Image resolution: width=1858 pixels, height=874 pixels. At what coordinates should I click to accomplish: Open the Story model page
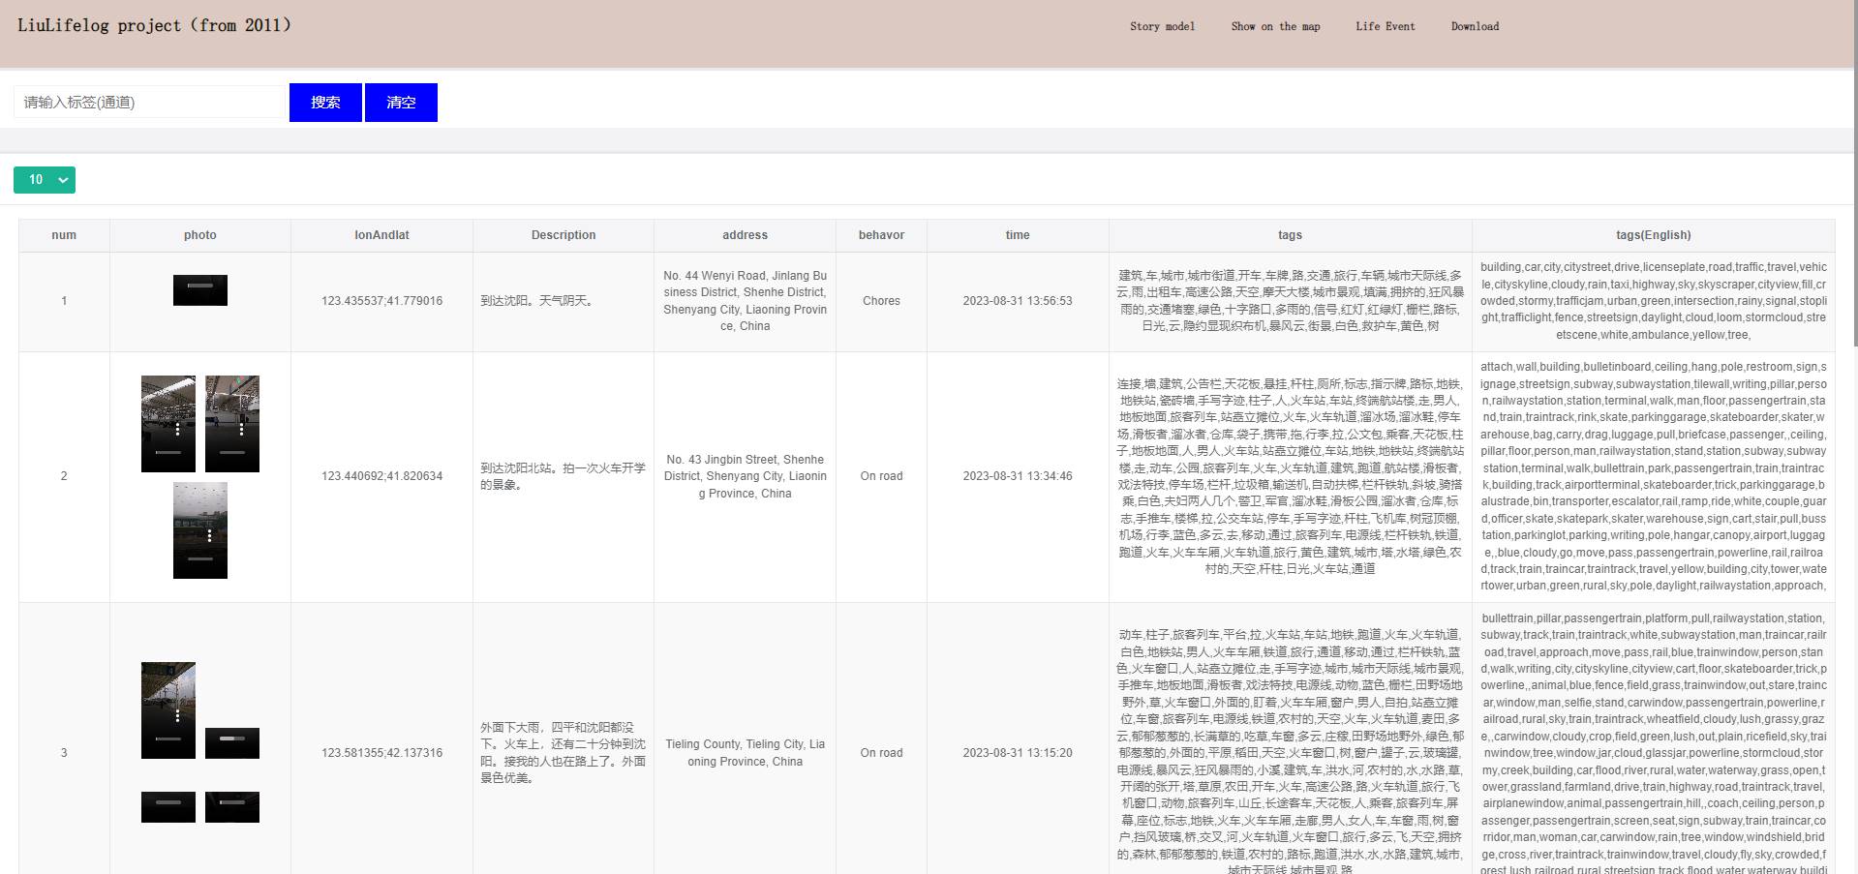1162,26
